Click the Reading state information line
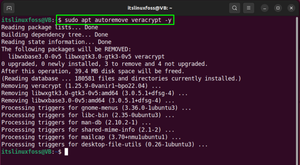 click(x=56, y=42)
